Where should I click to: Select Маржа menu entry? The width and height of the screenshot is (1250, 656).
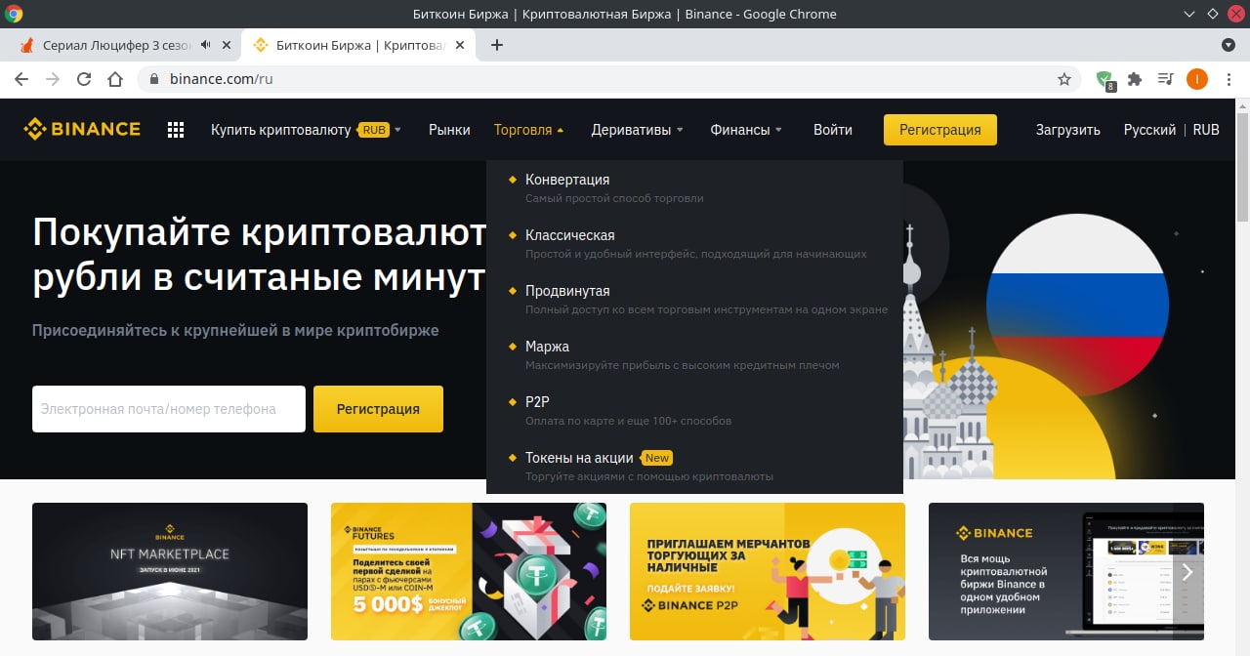694,355
